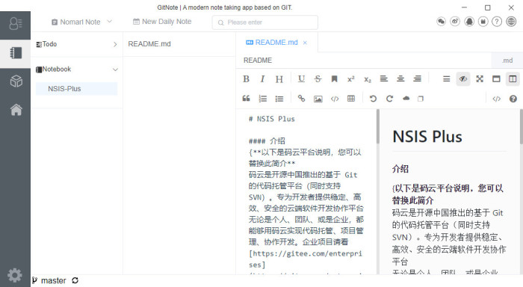
Task: Open the WeChat icon
Action: [441, 22]
